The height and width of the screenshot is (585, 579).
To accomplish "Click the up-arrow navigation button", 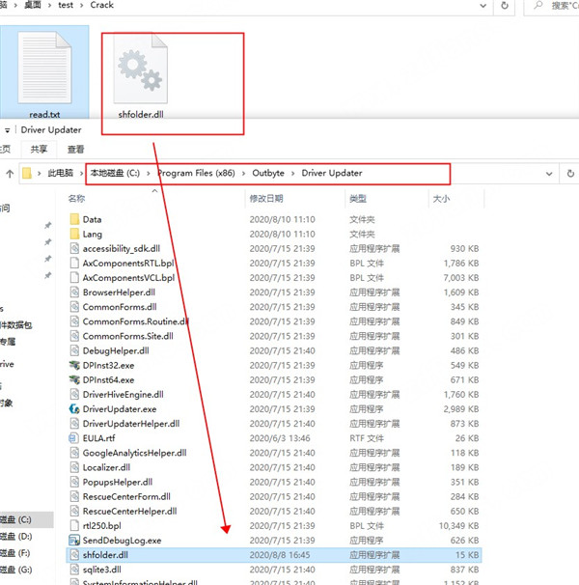I will click(10, 174).
